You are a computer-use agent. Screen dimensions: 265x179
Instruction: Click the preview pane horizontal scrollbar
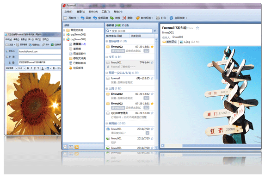click(x=211, y=146)
